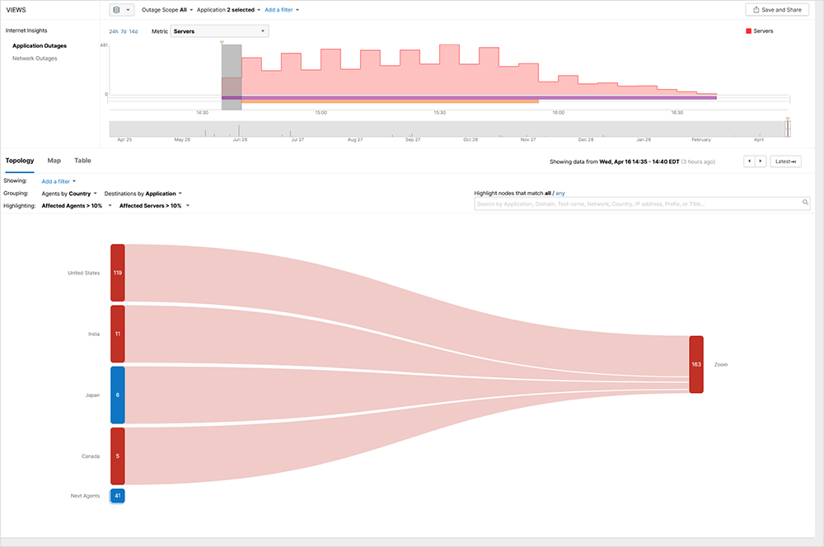Switch time range to 7d

[124, 31]
